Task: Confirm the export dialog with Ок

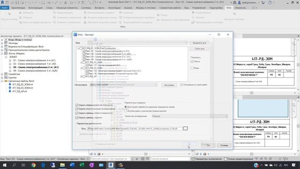Action: pyautogui.click(x=208, y=145)
